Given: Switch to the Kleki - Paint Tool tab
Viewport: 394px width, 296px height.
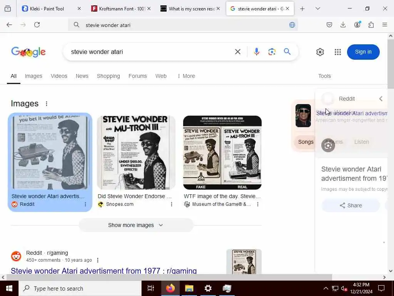Looking at the screenshot, I should tap(52, 9).
